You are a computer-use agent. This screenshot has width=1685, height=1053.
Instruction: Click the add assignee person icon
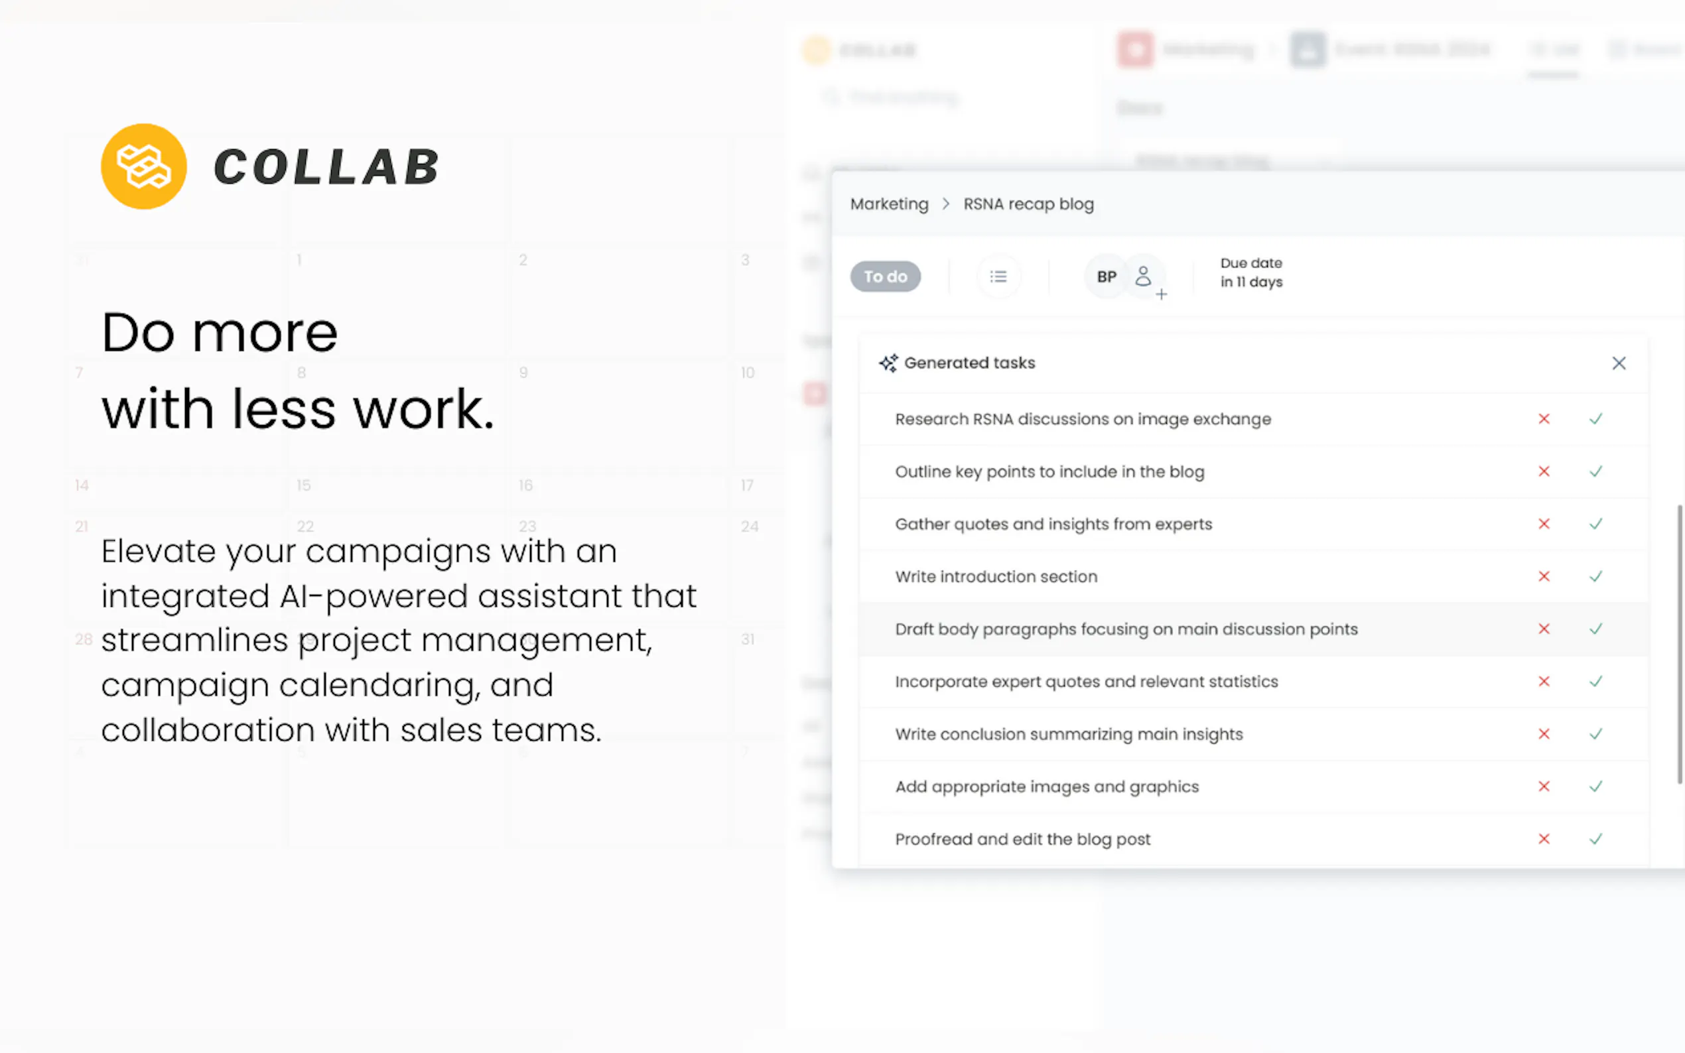click(x=1145, y=277)
